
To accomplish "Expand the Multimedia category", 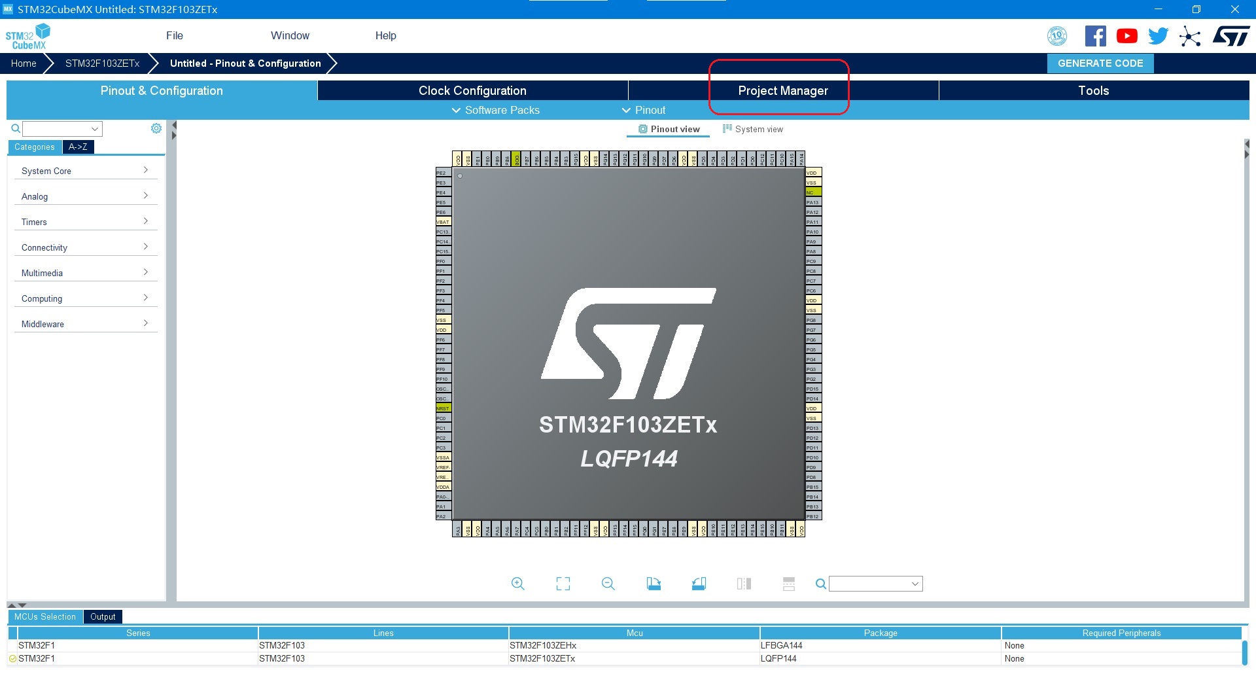I will [x=85, y=273].
